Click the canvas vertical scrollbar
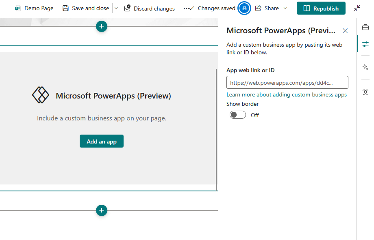This screenshot has width=374, height=240. click(x=216, y=130)
